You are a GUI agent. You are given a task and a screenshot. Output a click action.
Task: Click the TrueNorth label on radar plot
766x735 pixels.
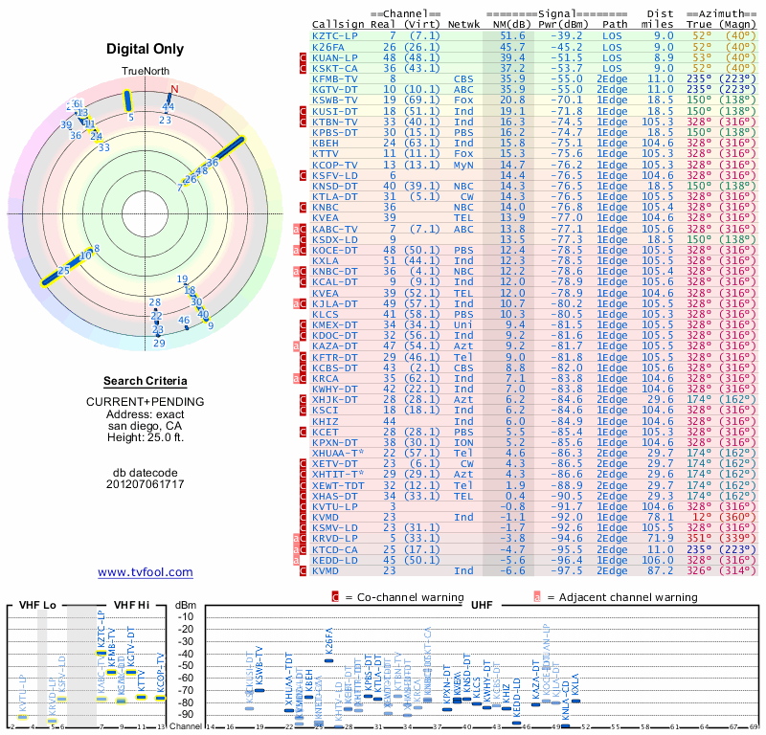coord(146,72)
